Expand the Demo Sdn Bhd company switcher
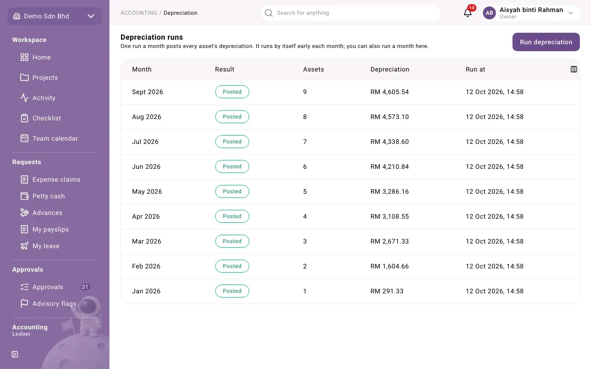This screenshot has height=369, width=591. coord(54,16)
